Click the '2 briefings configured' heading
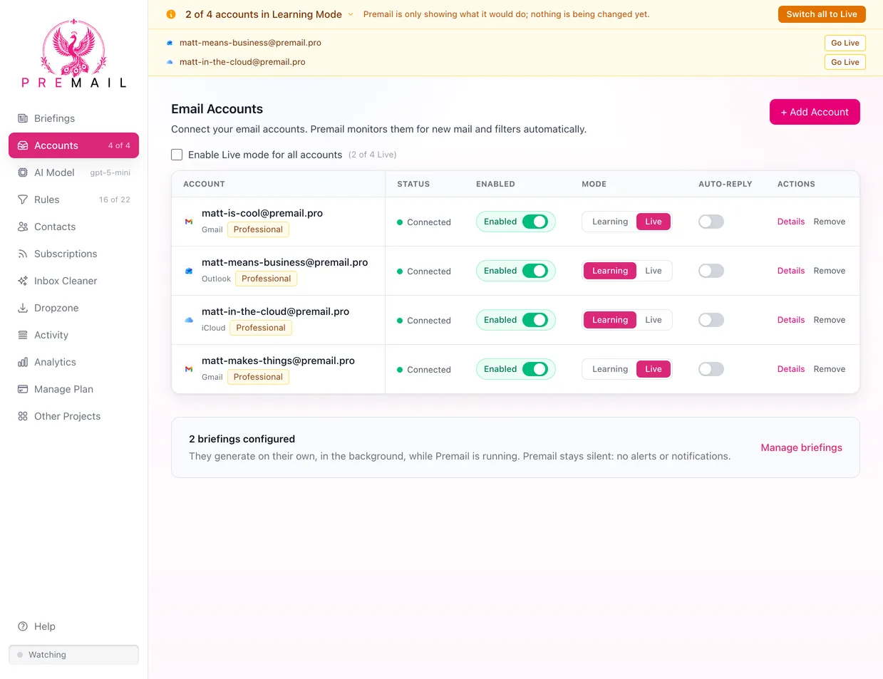The width and height of the screenshot is (883, 679). (x=242, y=439)
